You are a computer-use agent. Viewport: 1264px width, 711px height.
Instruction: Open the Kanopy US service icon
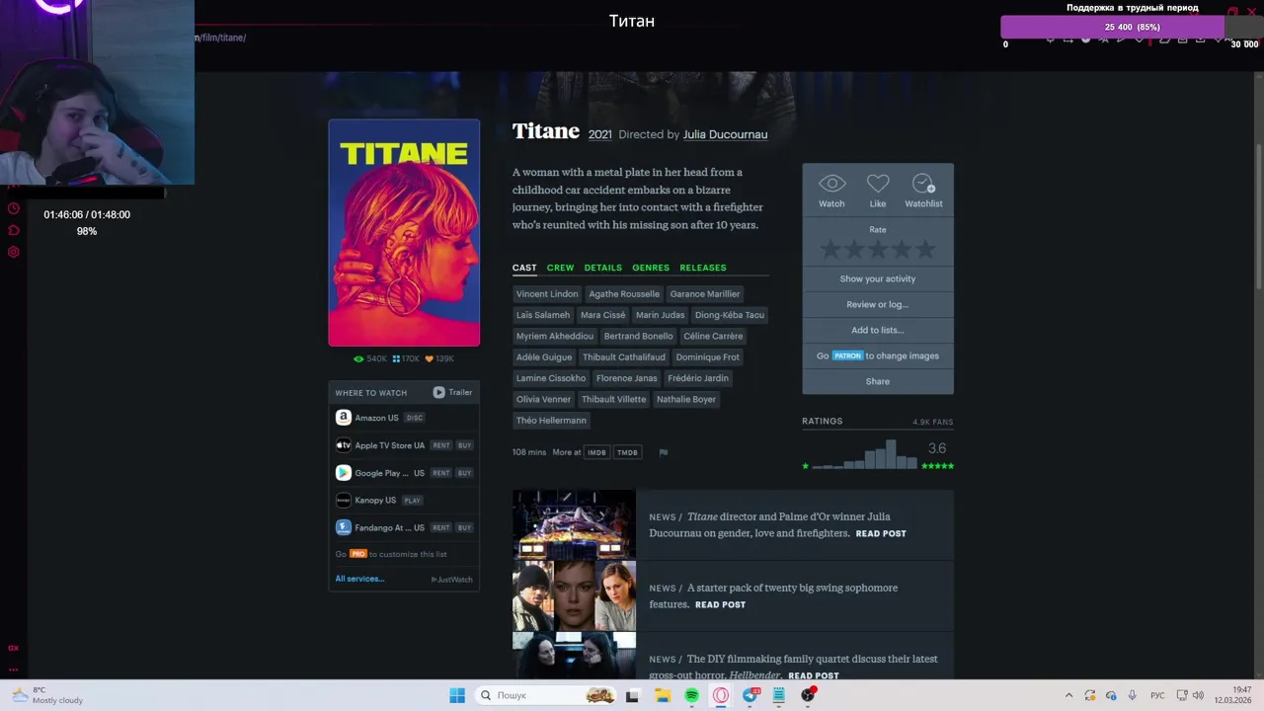click(343, 501)
